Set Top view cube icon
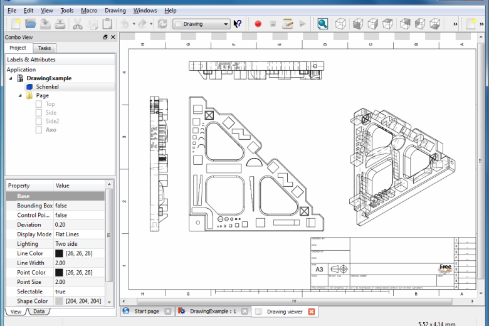Screen dimensions: 489x326 pos(372,24)
